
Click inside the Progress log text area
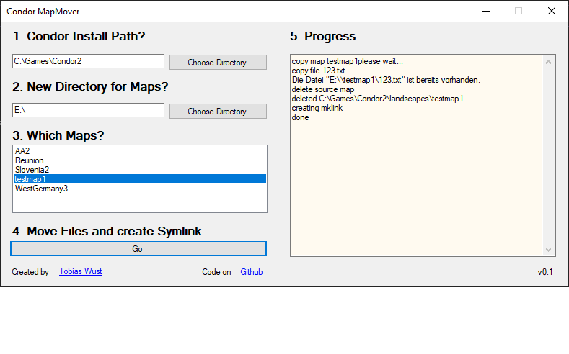pyautogui.click(x=417, y=181)
